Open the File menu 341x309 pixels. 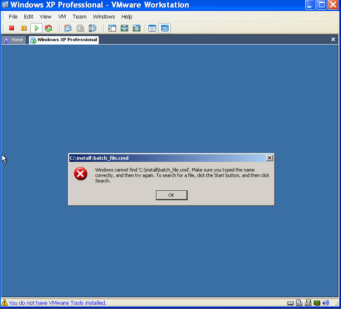13,16
